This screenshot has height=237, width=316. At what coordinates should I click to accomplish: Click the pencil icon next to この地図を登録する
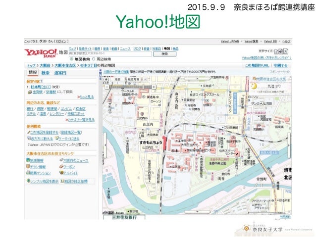pos(28,132)
